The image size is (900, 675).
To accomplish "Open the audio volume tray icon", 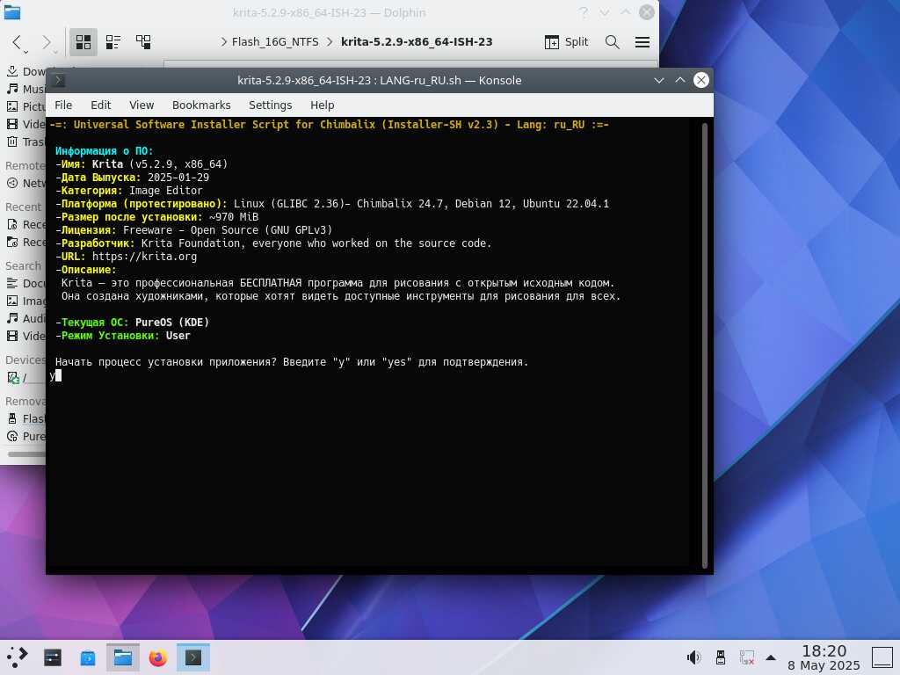I will tap(693, 657).
